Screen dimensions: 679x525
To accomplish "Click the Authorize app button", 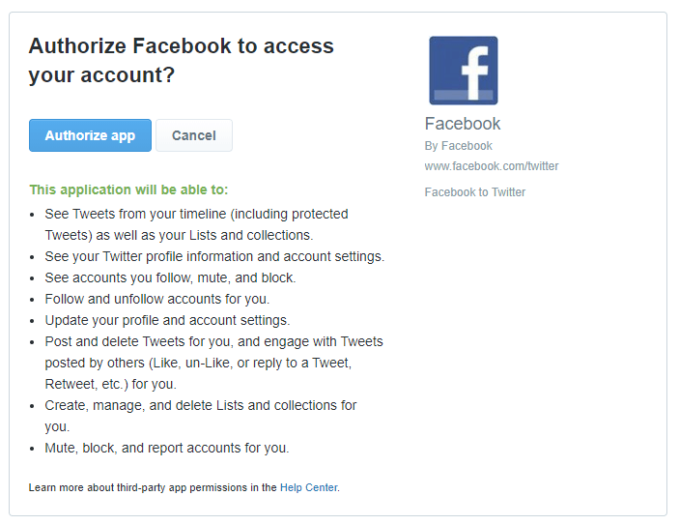I will [90, 135].
